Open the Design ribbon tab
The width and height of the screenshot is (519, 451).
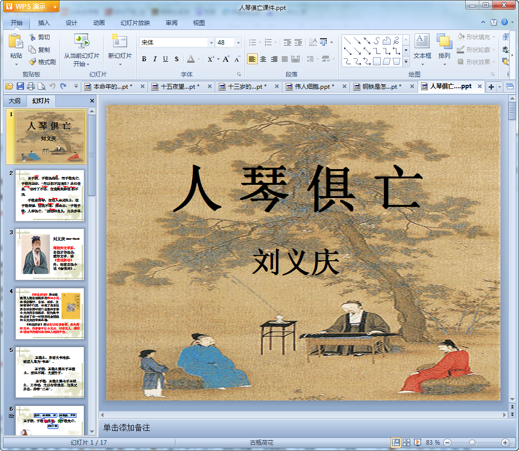[71, 23]
